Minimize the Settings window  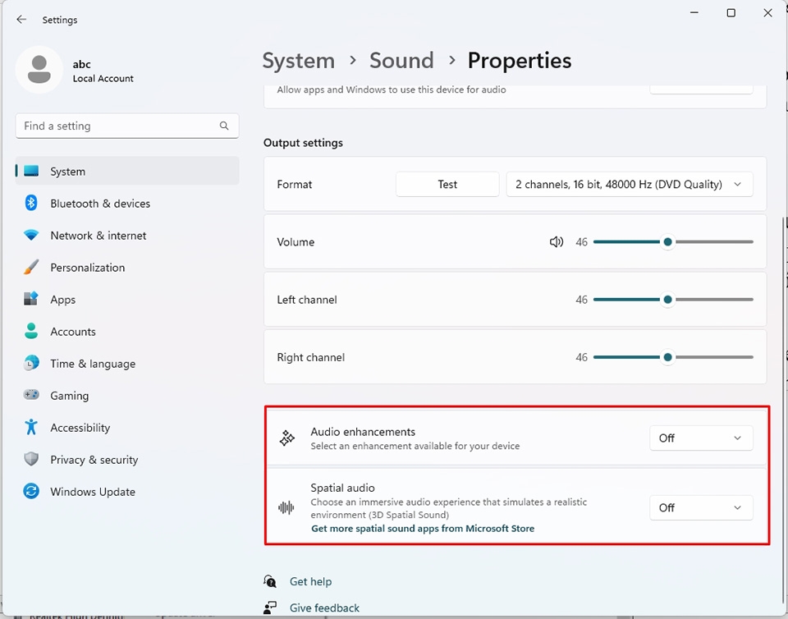(x=694, y=13)
